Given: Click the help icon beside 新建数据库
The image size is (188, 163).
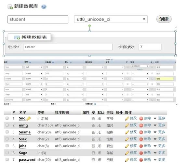Looking at the screenshot, I should [x=44, y=7].
